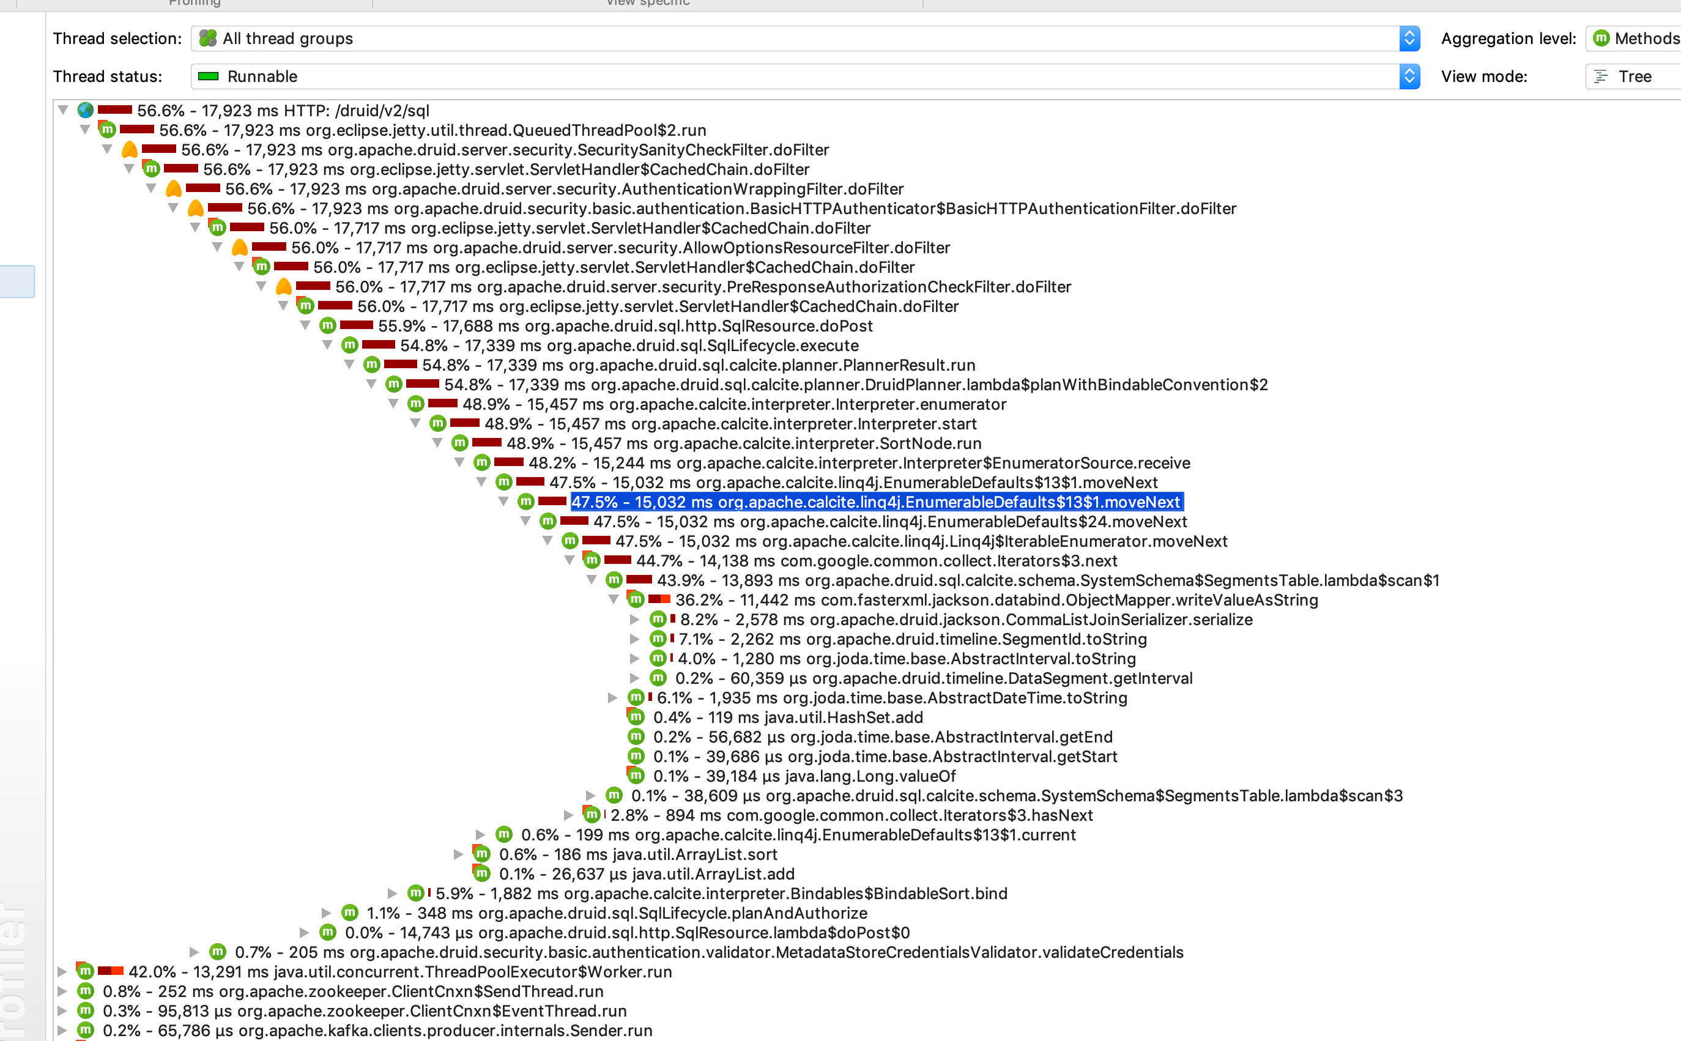1681x1041 pixels.
Task: Select the highlighted EnumerableDefaults$13$1.moveNext row
Action: pos(875,502)
